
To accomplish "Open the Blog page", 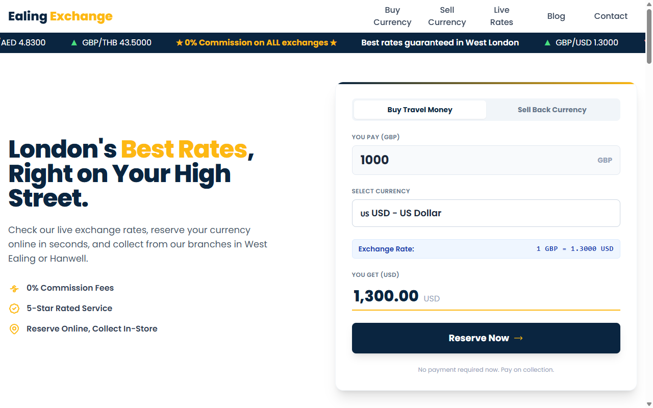I will pyautogui.click(x=556, y=16).
